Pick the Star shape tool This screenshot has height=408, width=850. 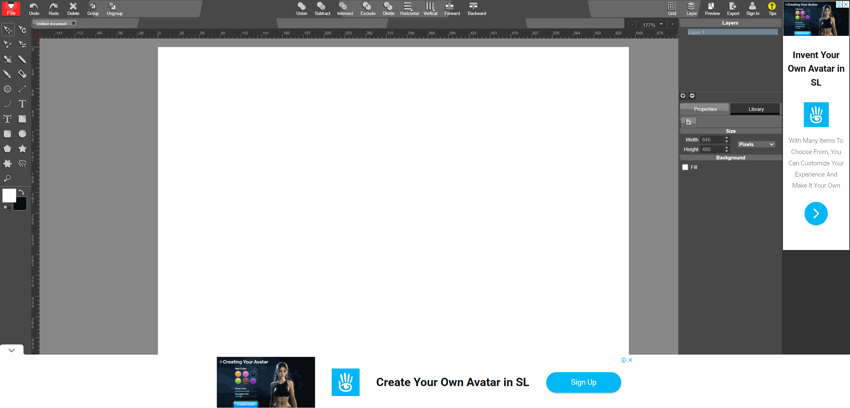[x=22, y=149]
